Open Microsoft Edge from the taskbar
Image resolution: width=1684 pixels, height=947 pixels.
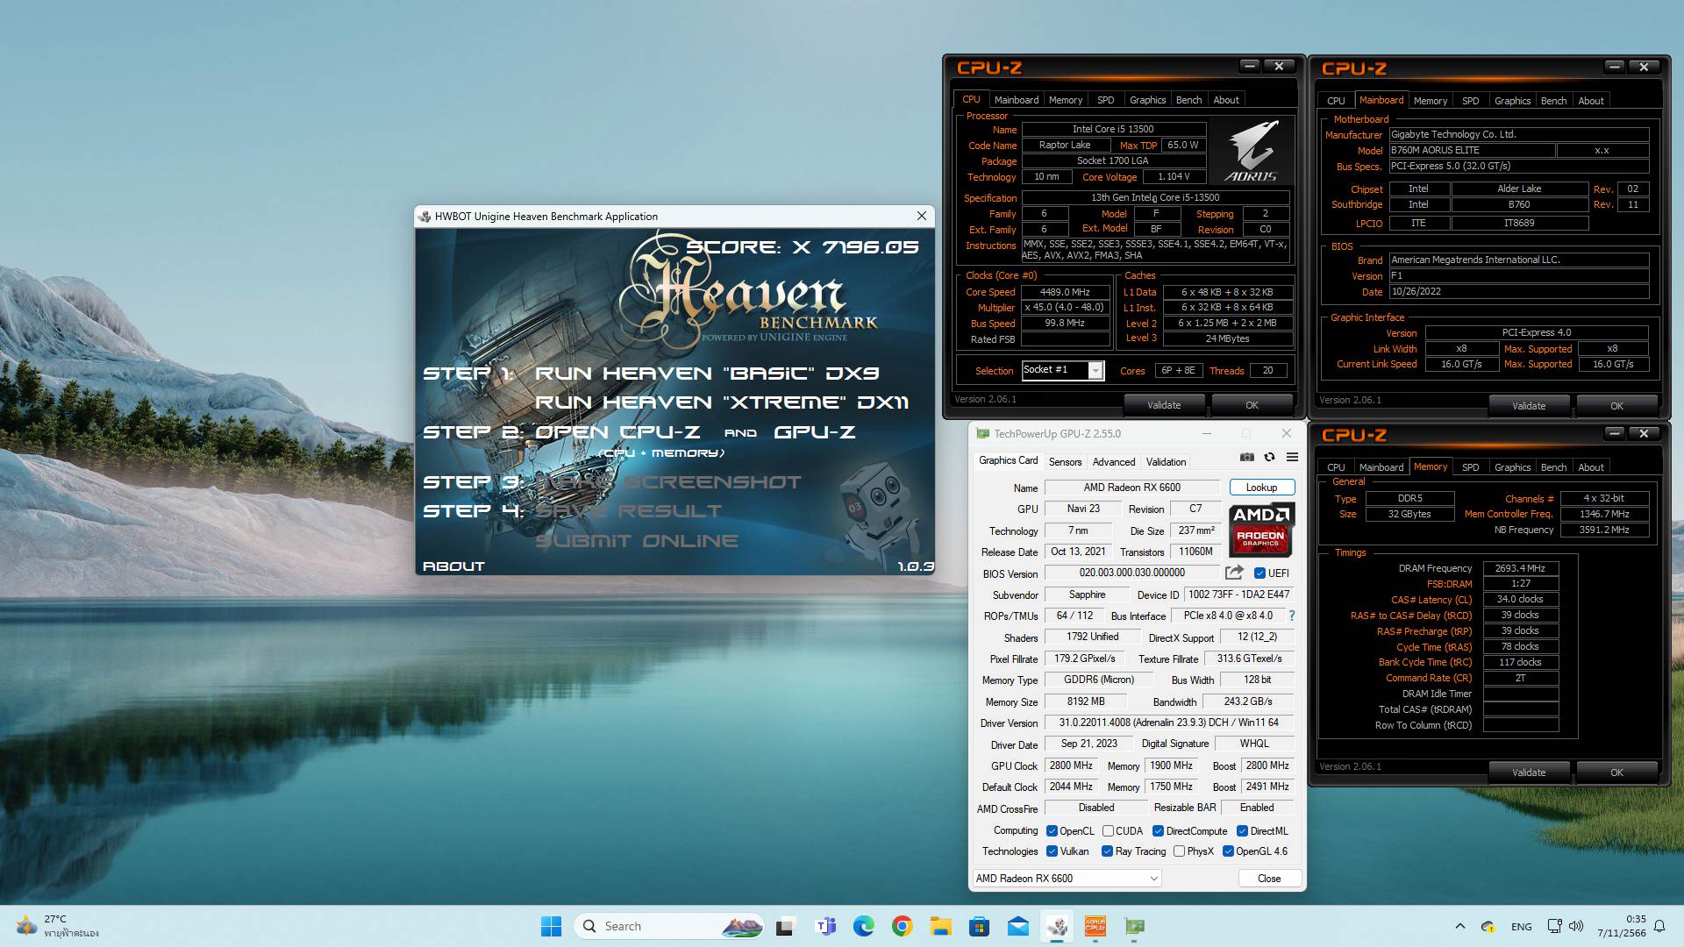coord(863,926)
